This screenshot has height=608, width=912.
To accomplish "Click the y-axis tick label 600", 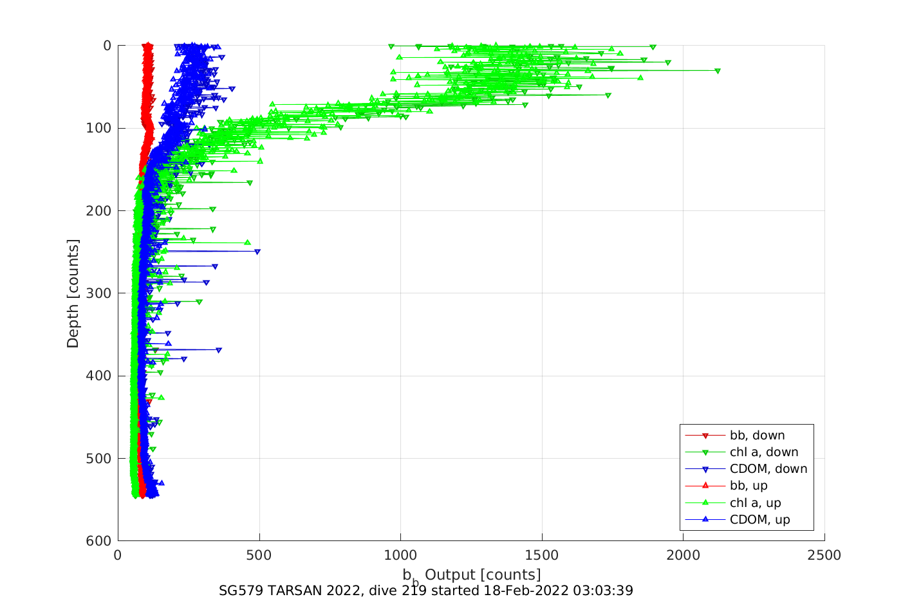I will click(100, 541).
